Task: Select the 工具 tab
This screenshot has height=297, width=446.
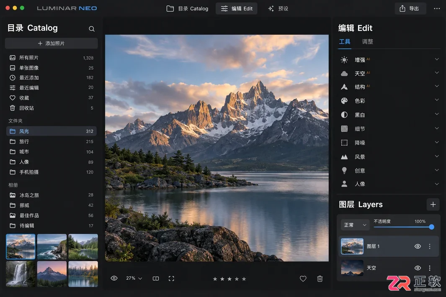Action: pyautogui.click(x=345, y=42)
